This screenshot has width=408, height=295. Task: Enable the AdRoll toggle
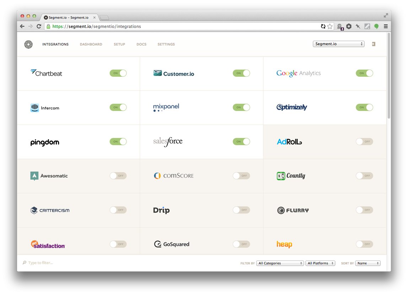point(364,142)
